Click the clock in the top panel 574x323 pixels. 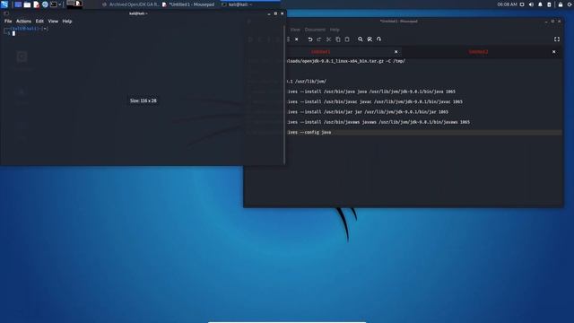coord(507,4)
